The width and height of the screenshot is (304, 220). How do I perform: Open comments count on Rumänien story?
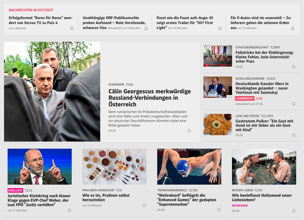pyautogui.click(x=130, y=84)
